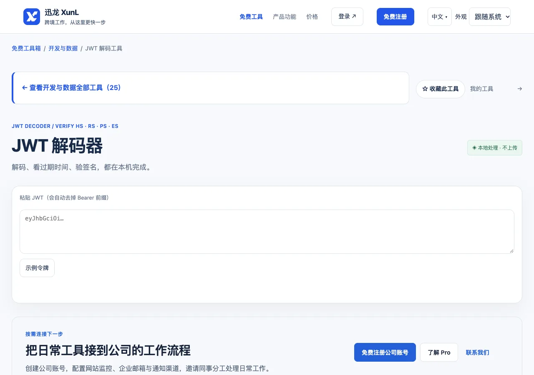Click the 迅龙 XunL brand name
This screenshot has width=534, height=375.
[62, 12]
